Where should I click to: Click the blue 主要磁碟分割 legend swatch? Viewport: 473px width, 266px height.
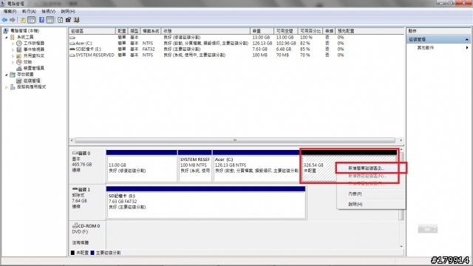click(x=92, y=253)
